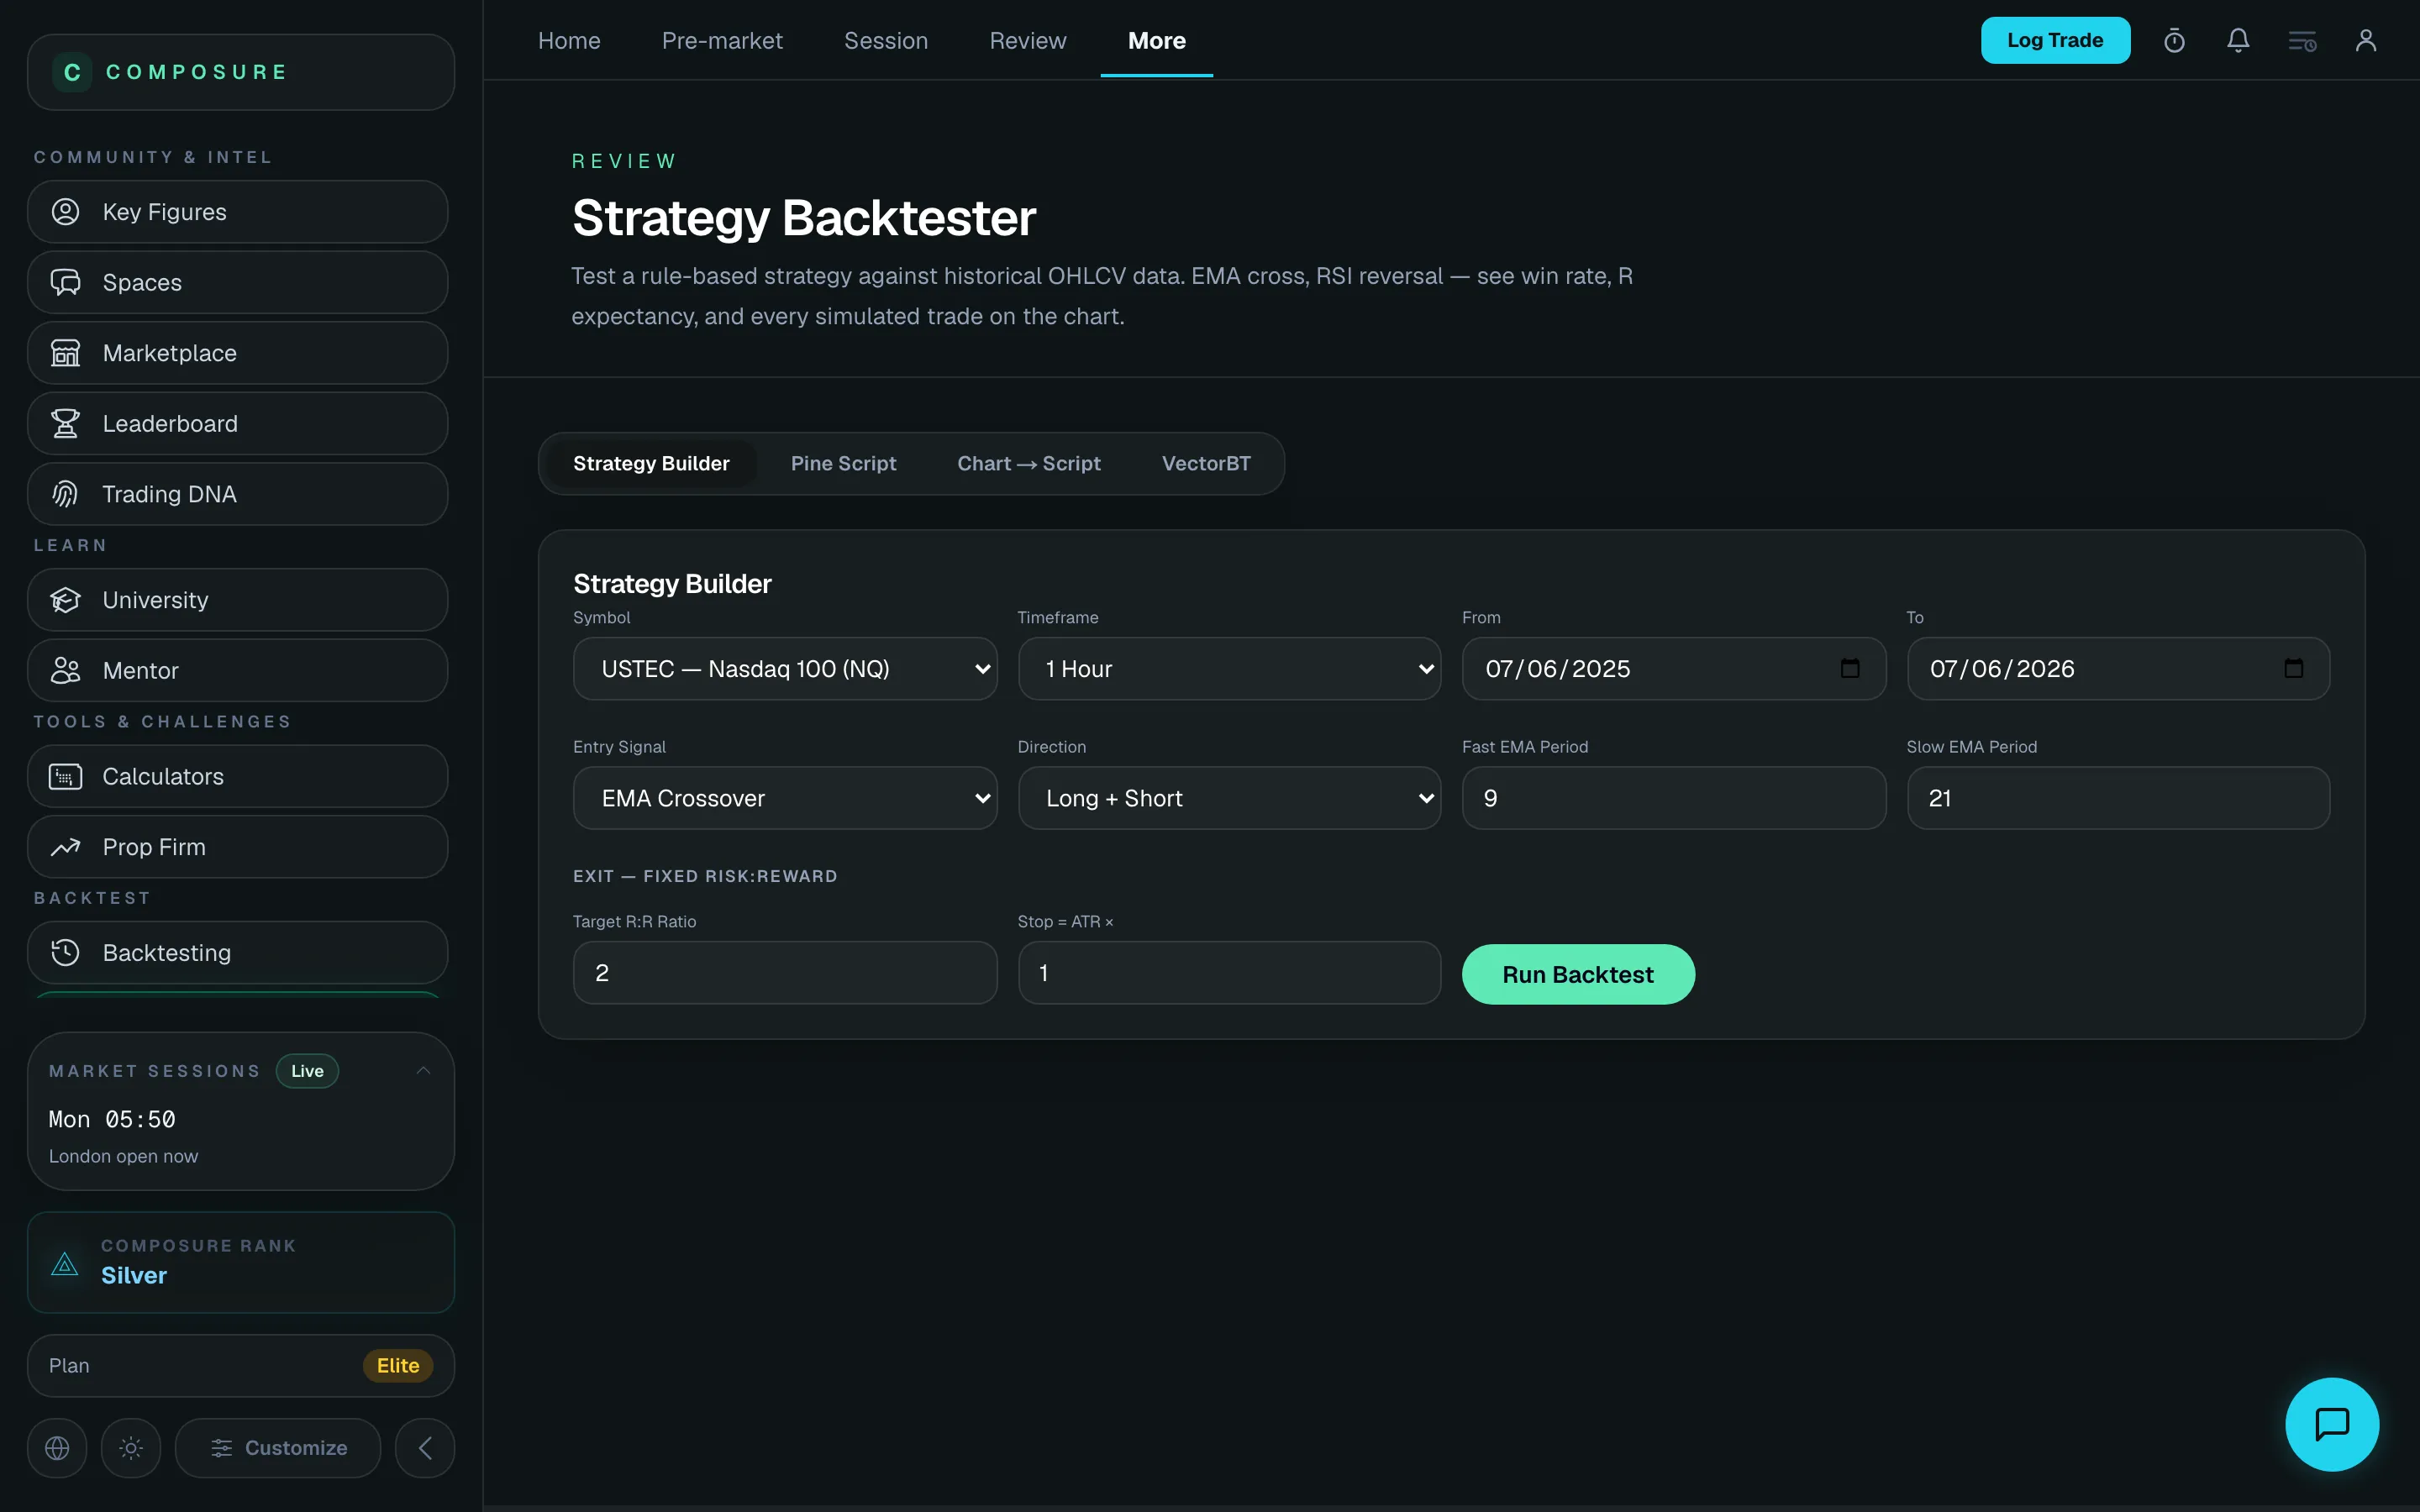Screen dimensions: 2420x1512
Task: Click the Trading DNA fingerprint icon
Action: [x=66, y=494]
